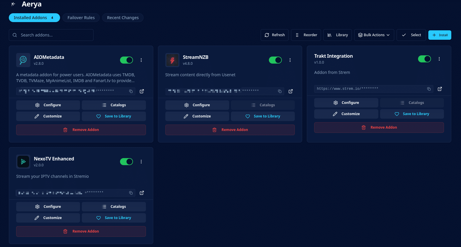Turn off the StreamNZB addon switch
461x247 pixels.
275,60
